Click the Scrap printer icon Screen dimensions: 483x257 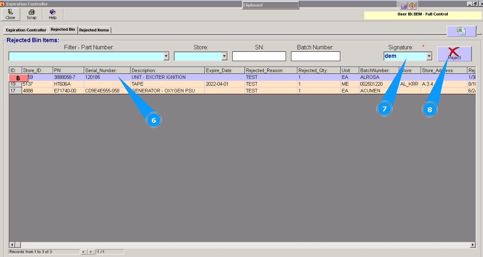click(31, 14)
